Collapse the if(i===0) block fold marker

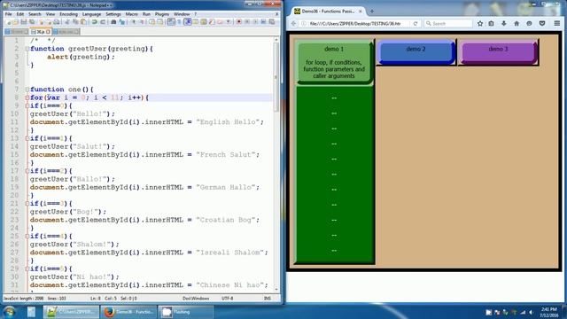pyautogui.click(x=27, y=105)
